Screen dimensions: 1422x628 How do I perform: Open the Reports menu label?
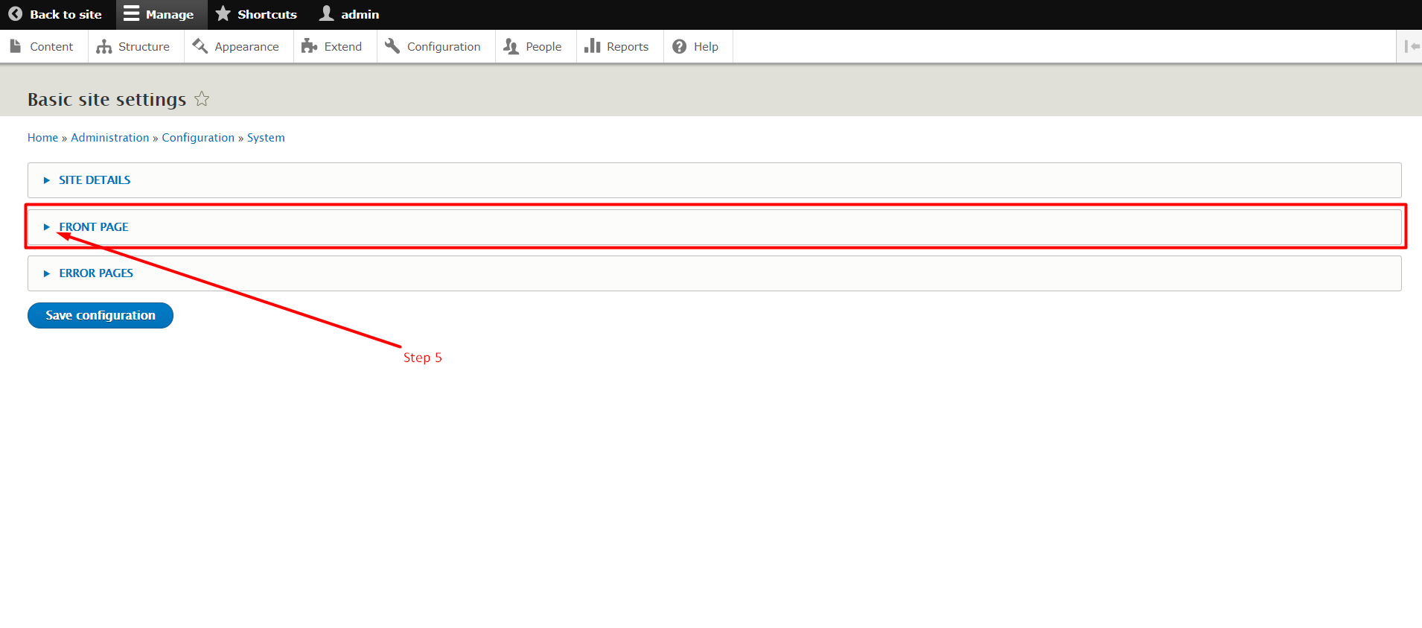(x=628, y=46)
